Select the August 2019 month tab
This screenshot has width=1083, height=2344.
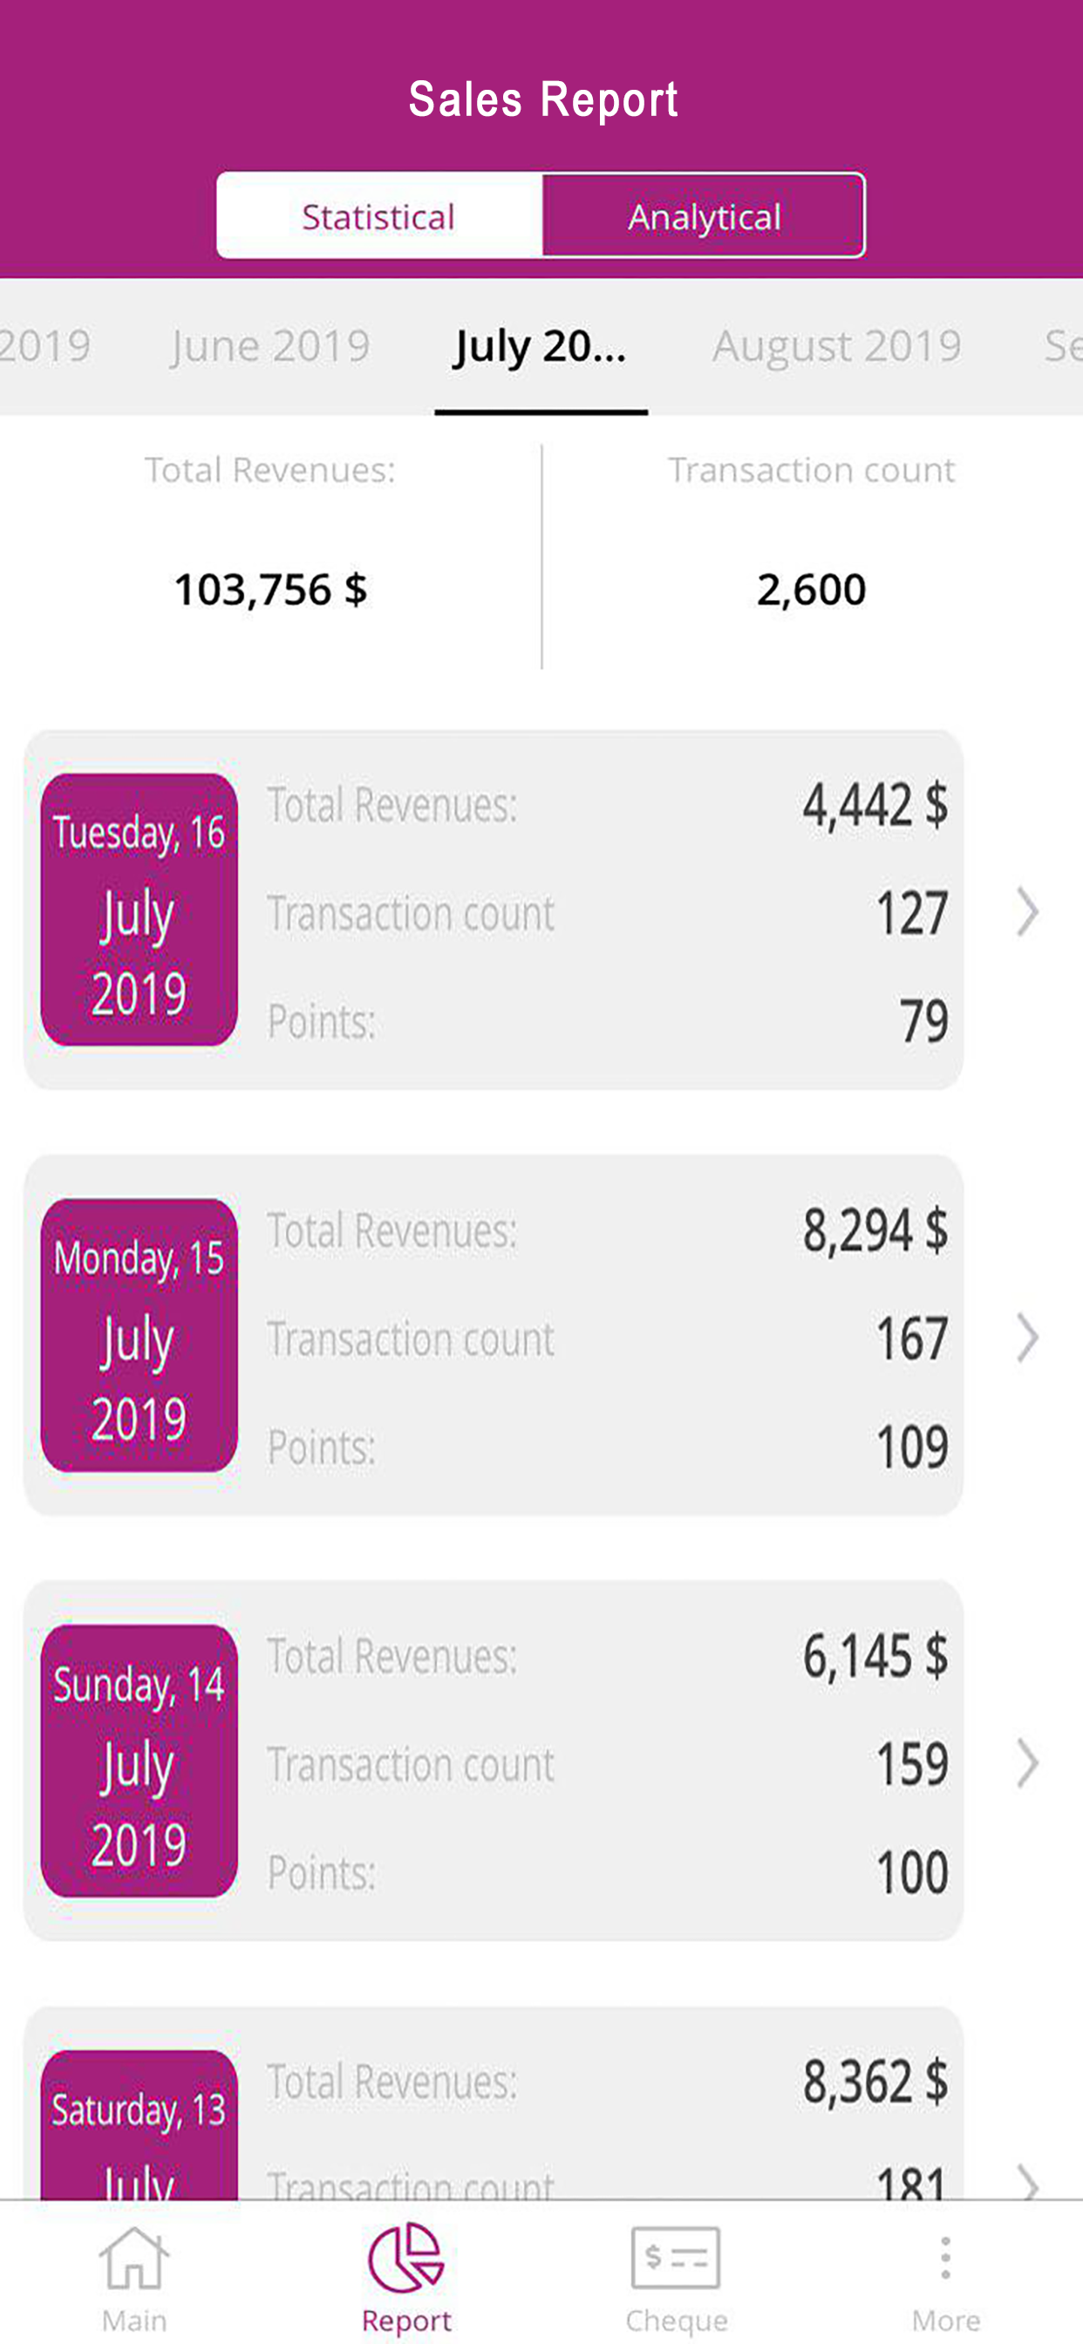pyautogui.click(x=836, y=346)
